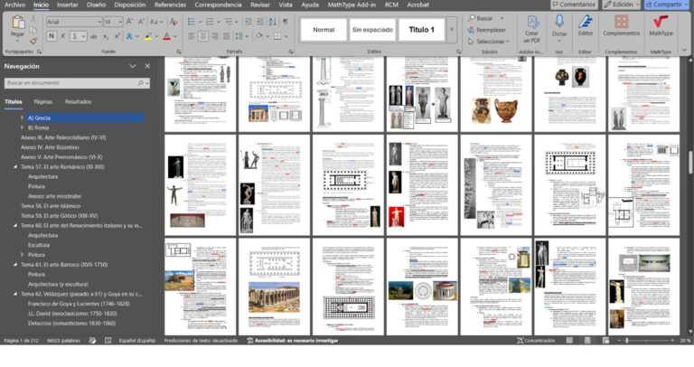This screenshot has width=694, height=367.
Task: Click the Reemplazar replace tool
Action: 486,30
